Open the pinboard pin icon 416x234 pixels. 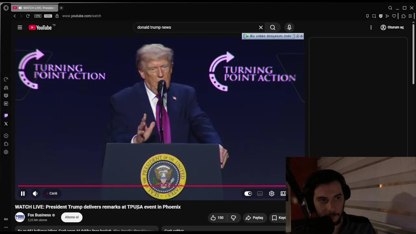[368, 16]
